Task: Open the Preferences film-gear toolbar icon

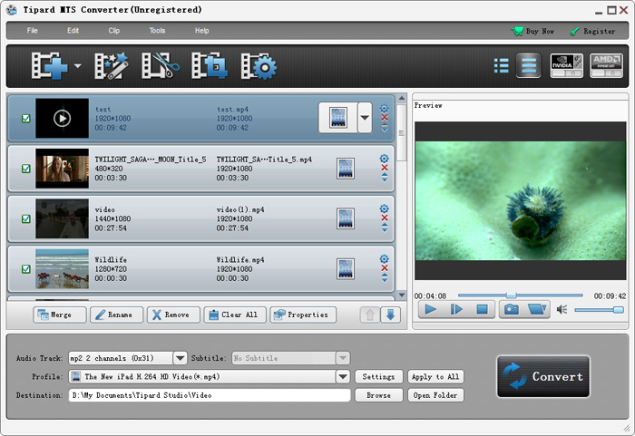Action: pos(259,65)
